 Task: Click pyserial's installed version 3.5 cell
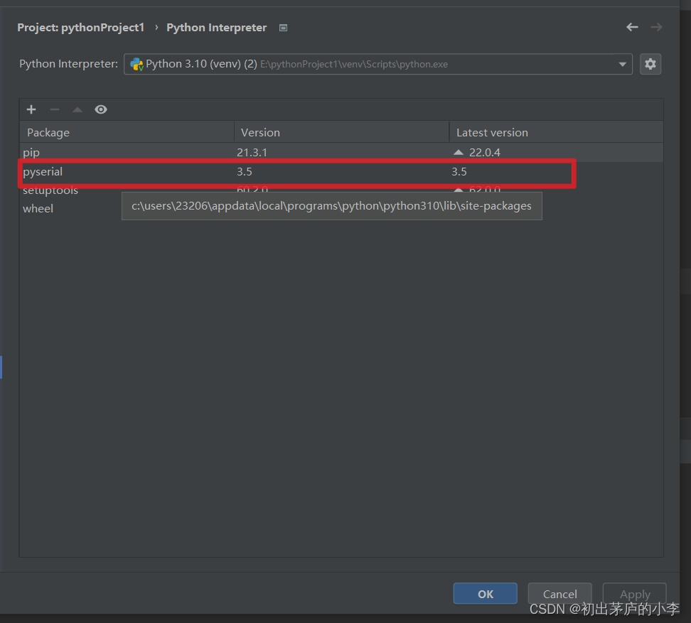pos(244,172)
